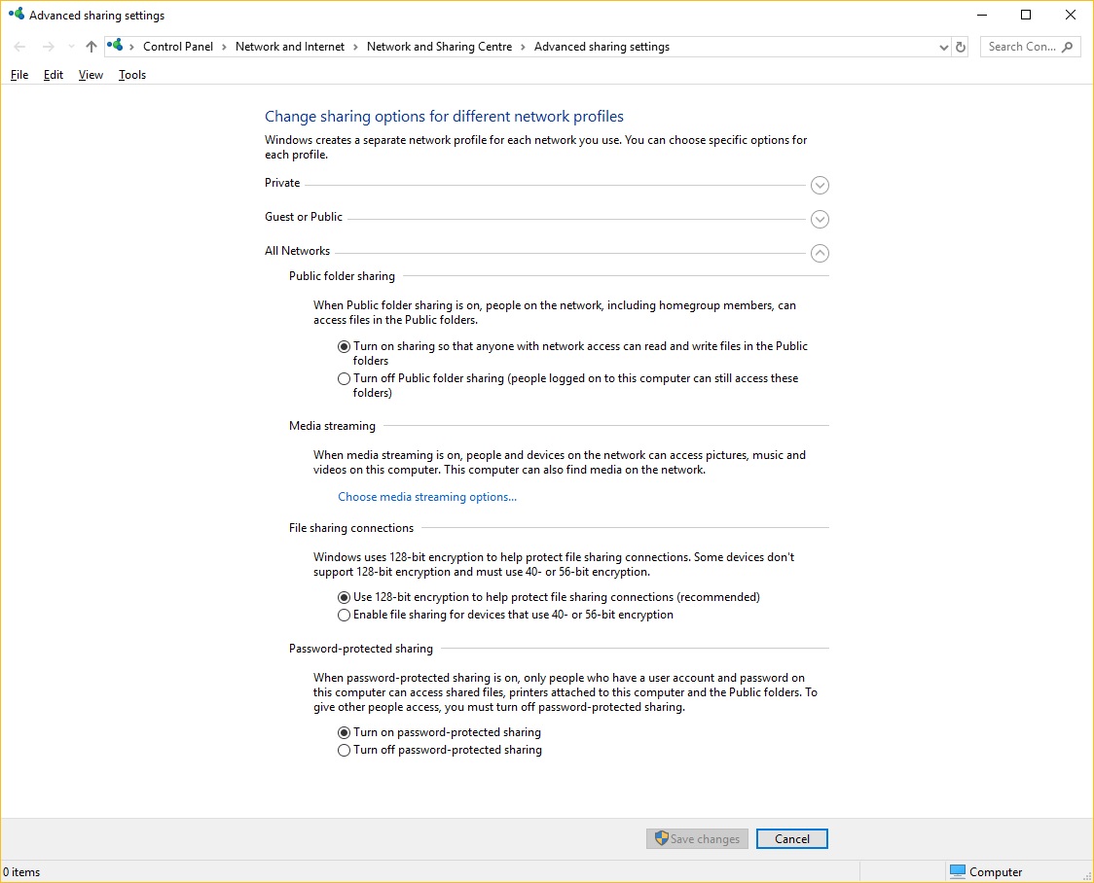This screenshot has height=883, width=1094.
Task: Click the network icon in address bar
Action: point(116,46)
